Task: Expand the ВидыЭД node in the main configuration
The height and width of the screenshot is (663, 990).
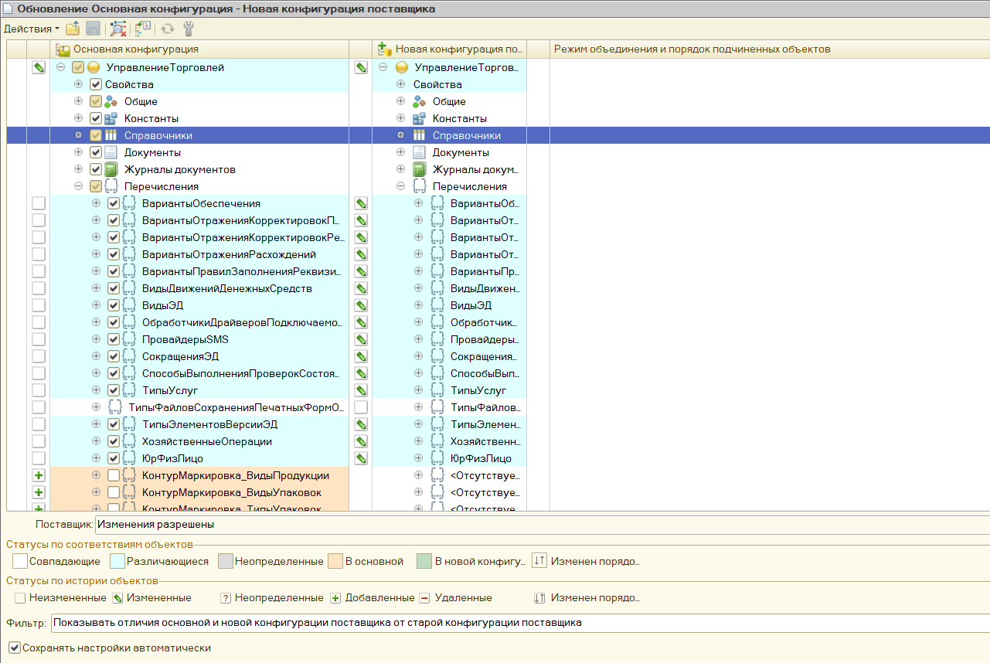Action: point(96,305)
